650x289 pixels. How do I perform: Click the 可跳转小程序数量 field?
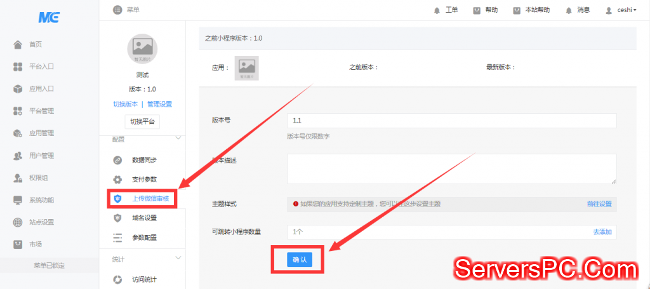(x=451, y=232)
